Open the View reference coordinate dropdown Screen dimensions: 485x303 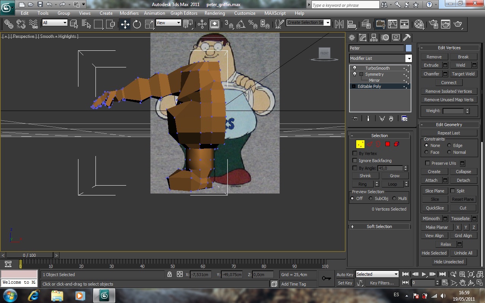(168, 23)
